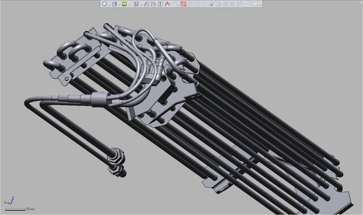Click the XYZ axis triad in the viewport corner
This screenshot has width=363, height=215.
tap(9, 201)
